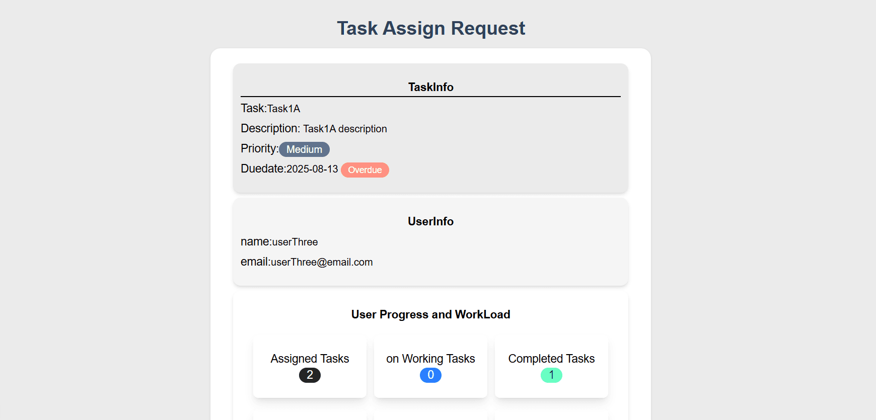The height and width of the screenshot is (420, 876).
Task: Click the userThree@email.com email address
Action: click(322, 262)
